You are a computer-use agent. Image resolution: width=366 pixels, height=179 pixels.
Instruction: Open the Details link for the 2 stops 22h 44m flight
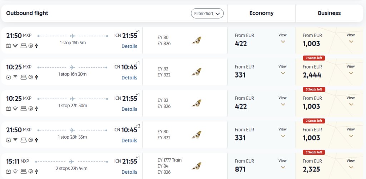tap(129, 172)
